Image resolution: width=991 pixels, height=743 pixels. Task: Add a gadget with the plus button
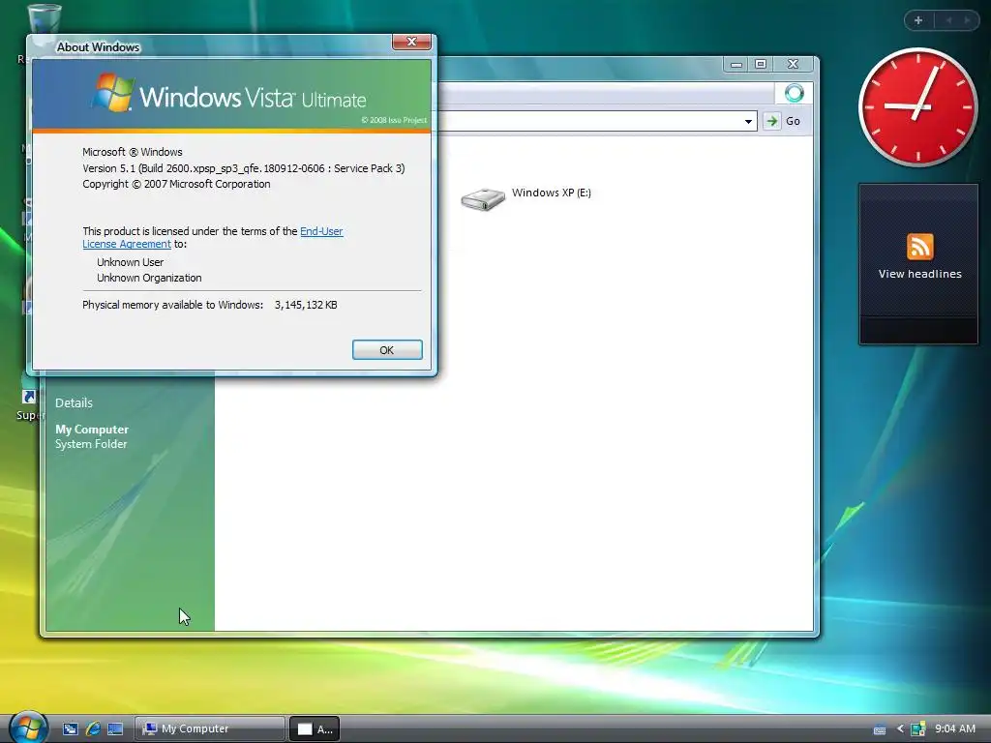coord(918,20)
